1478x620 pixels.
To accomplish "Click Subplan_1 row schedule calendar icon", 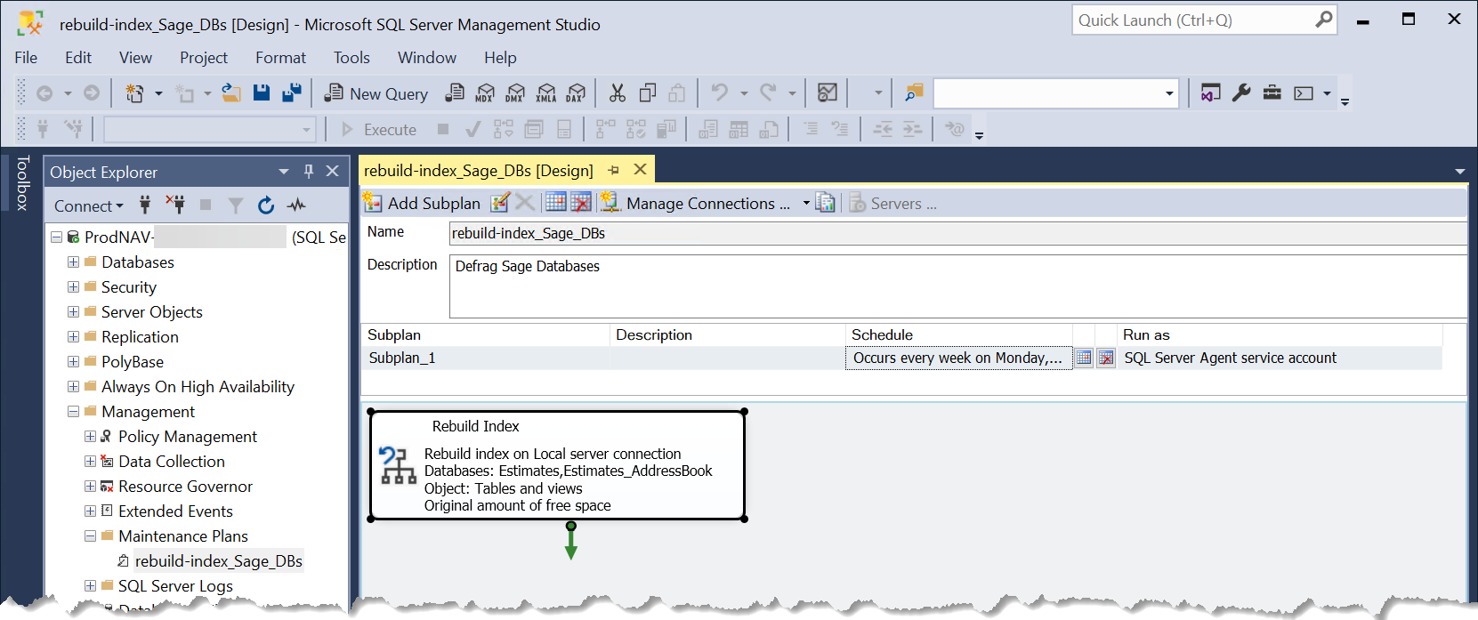I will [1084, 358].
